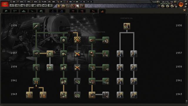Open the Research top bar button
Viewport: 188px width, 106px height.
click(x=18, y=6)
